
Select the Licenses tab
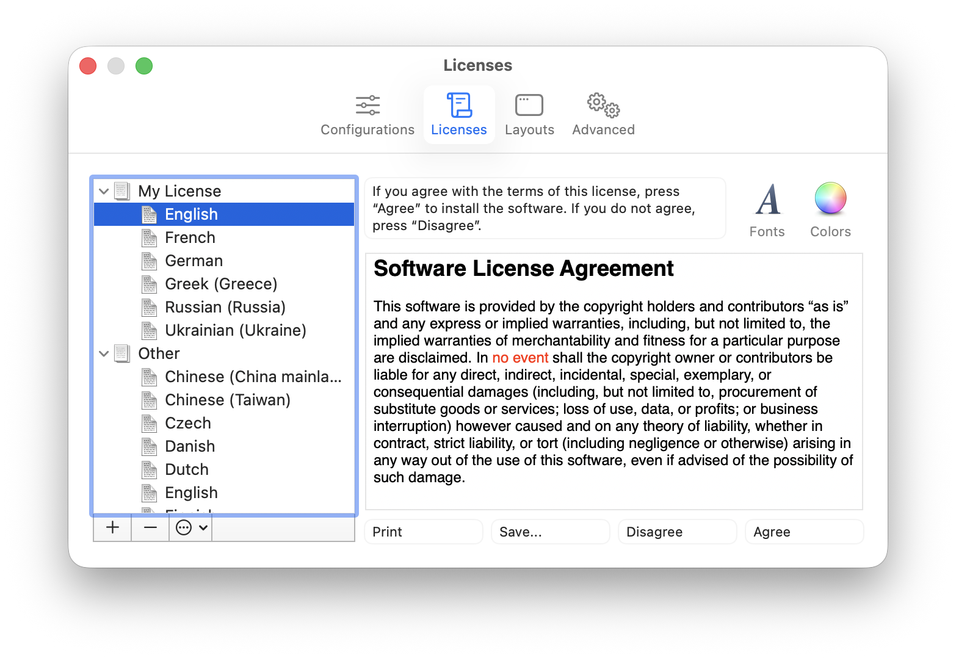click(x=458, y=114)
